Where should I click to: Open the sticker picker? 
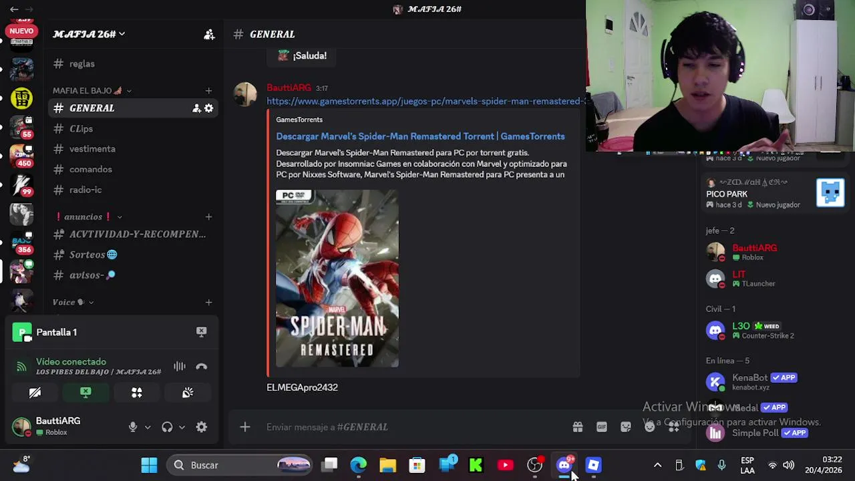626,427
